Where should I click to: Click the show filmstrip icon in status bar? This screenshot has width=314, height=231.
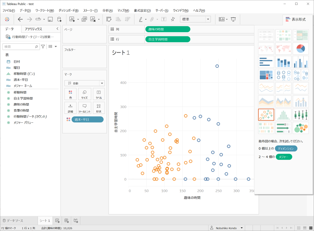tap(305, 228)
